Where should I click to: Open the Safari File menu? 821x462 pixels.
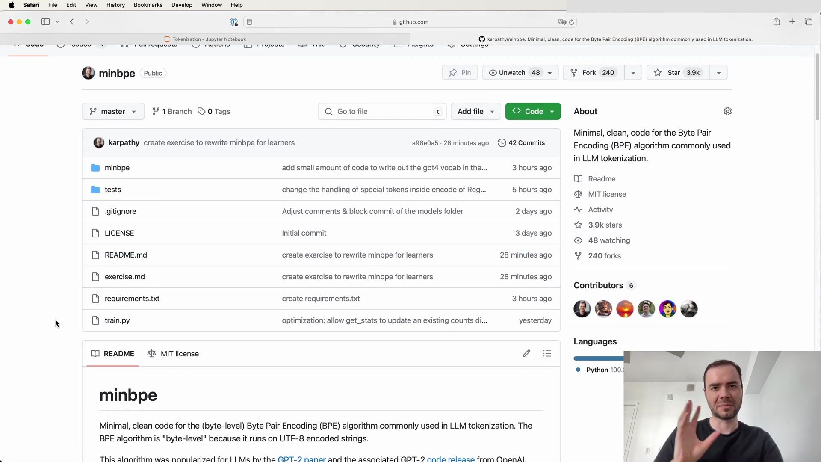(53, 5)
